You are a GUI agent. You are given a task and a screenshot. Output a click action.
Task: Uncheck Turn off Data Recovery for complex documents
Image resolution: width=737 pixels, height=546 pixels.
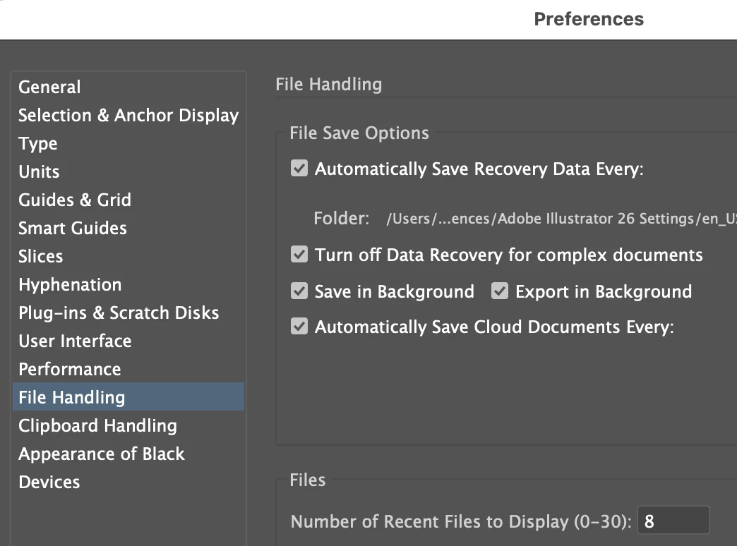click(299, 254)
